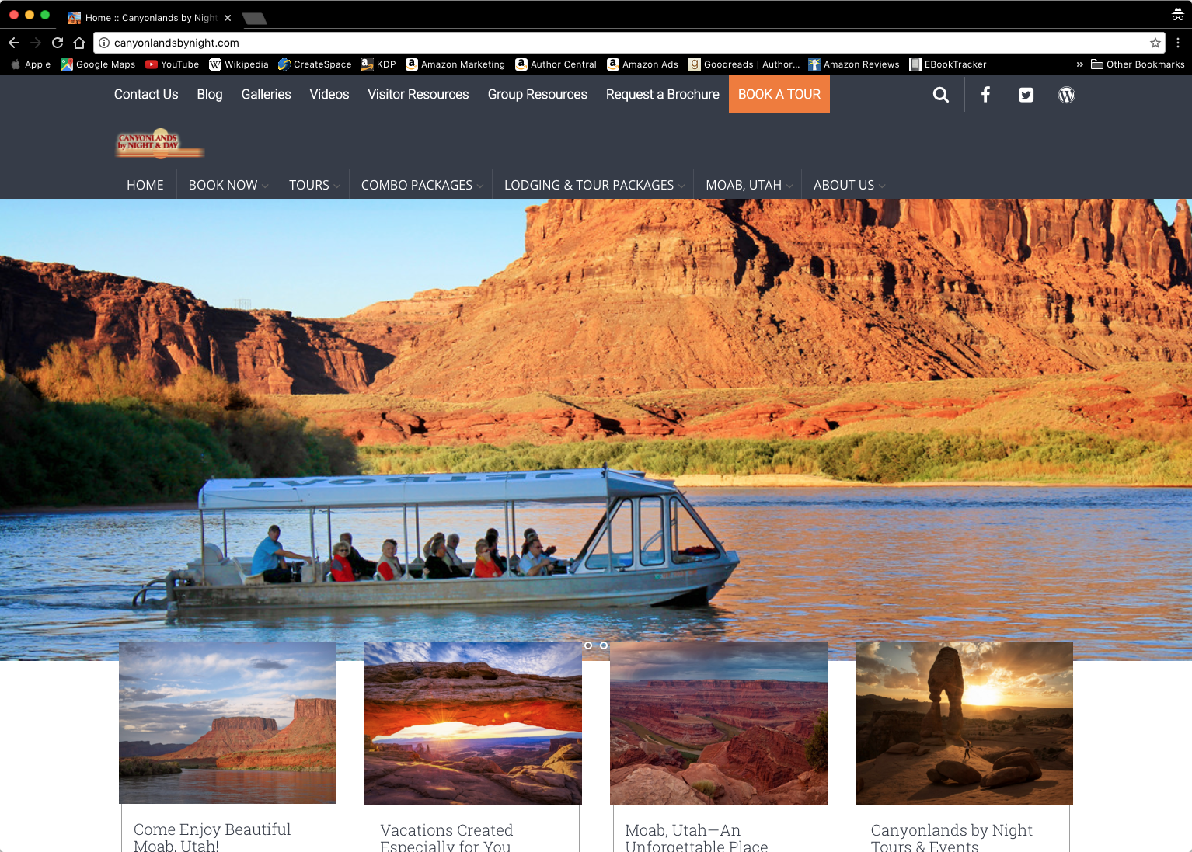Open the Twitter social icon
1192x852 pixels.
coord(1026,95)
